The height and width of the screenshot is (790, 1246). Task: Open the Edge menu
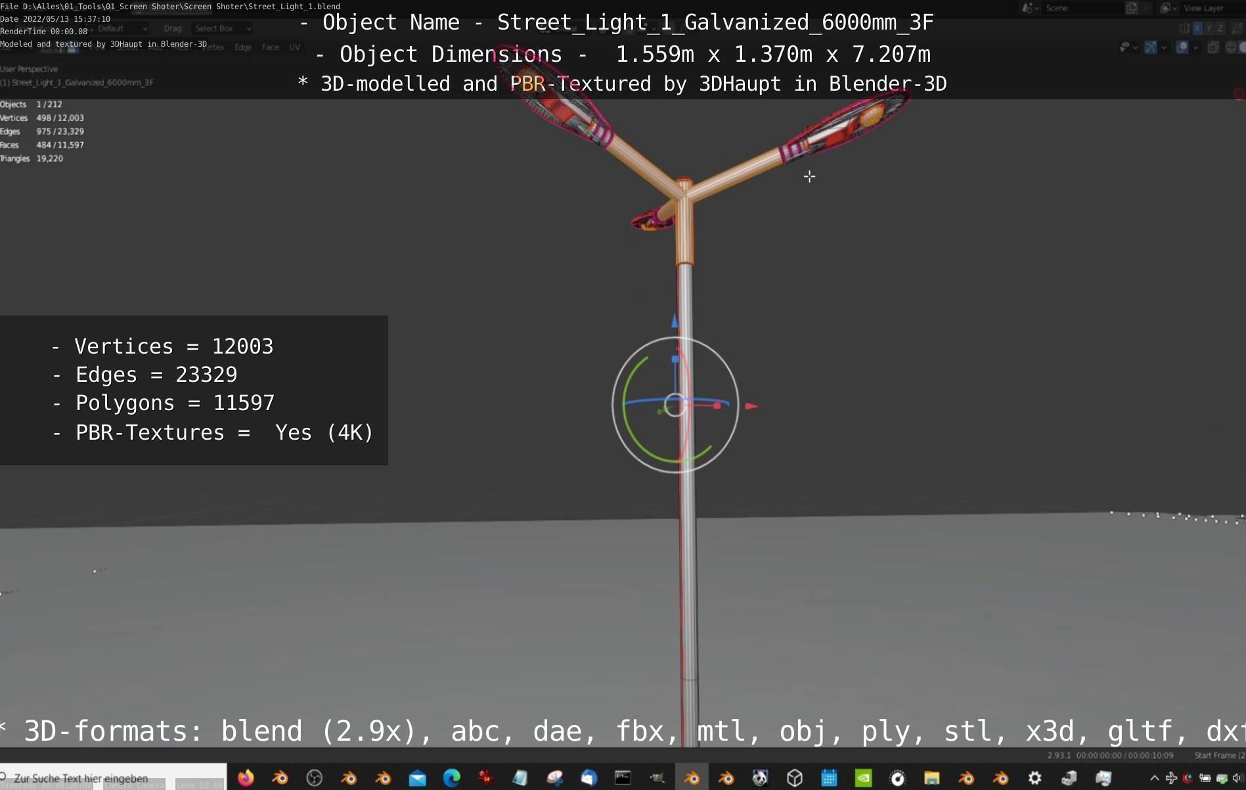point(243,47)
